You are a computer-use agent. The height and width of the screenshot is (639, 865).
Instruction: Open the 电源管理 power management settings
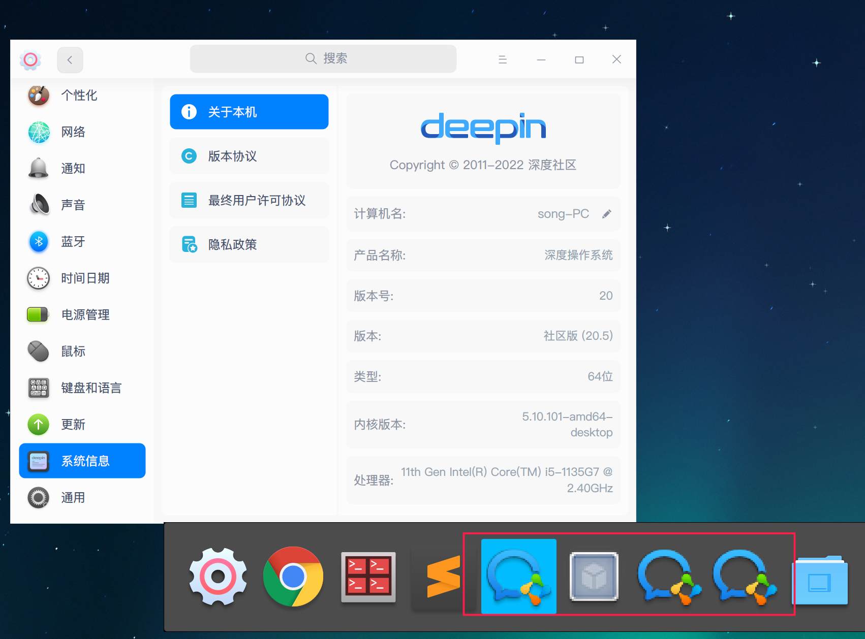tap(82, 315)
